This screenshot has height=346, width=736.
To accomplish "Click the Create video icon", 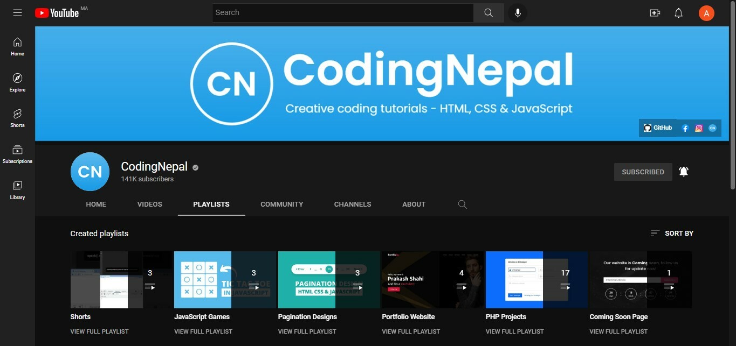I will point(655,12).
